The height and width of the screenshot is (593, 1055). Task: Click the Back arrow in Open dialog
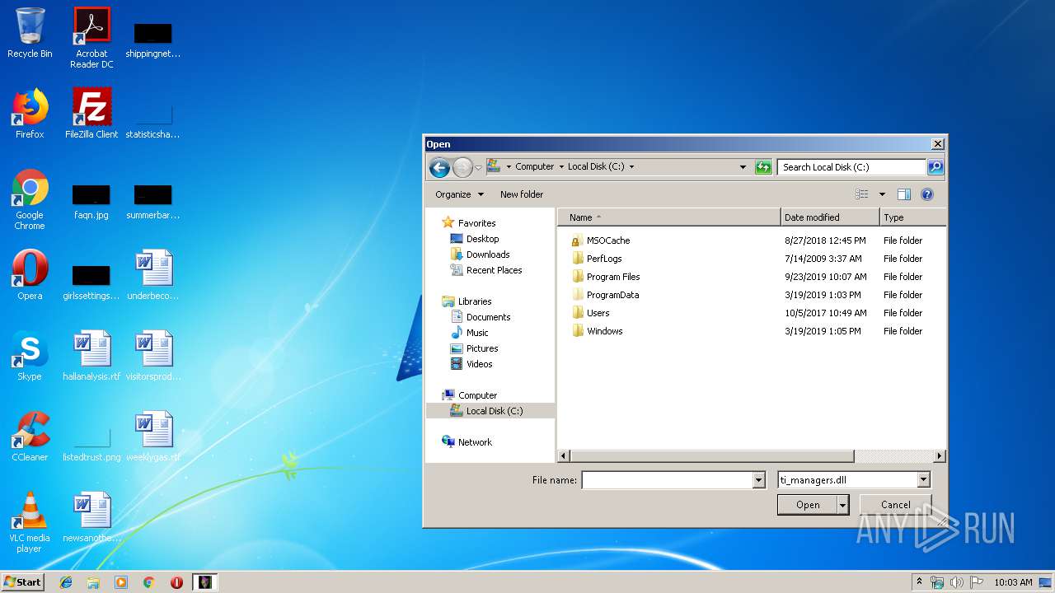pyautogui.click(x=439, y=167)
